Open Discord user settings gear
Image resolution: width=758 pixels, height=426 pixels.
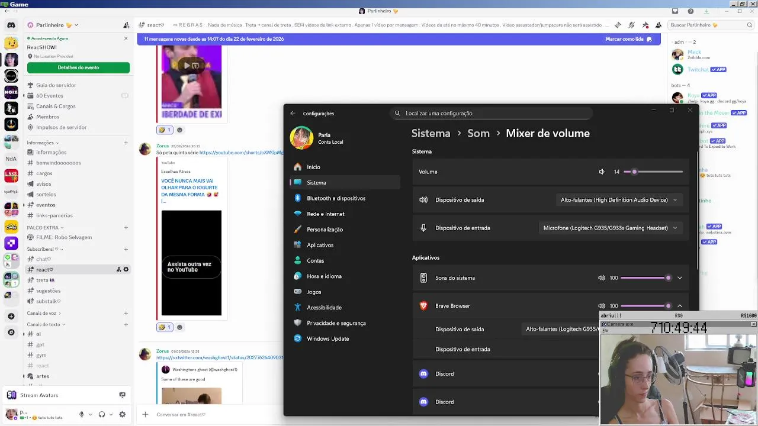click(x=122, y=415)
